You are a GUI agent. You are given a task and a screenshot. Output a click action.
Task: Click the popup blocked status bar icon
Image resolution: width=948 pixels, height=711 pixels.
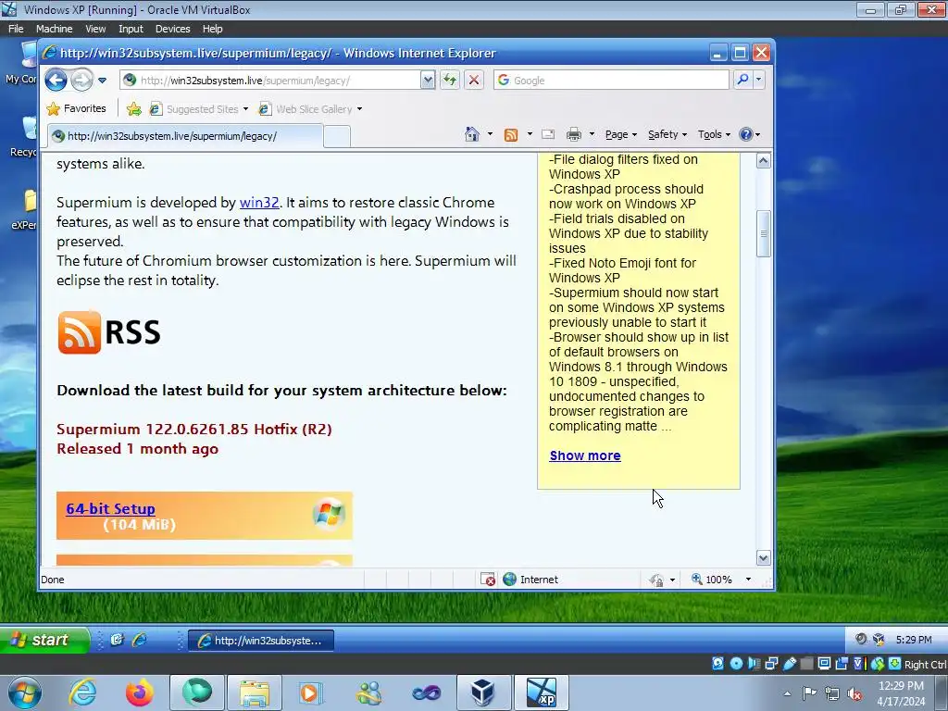click(487, 580)
